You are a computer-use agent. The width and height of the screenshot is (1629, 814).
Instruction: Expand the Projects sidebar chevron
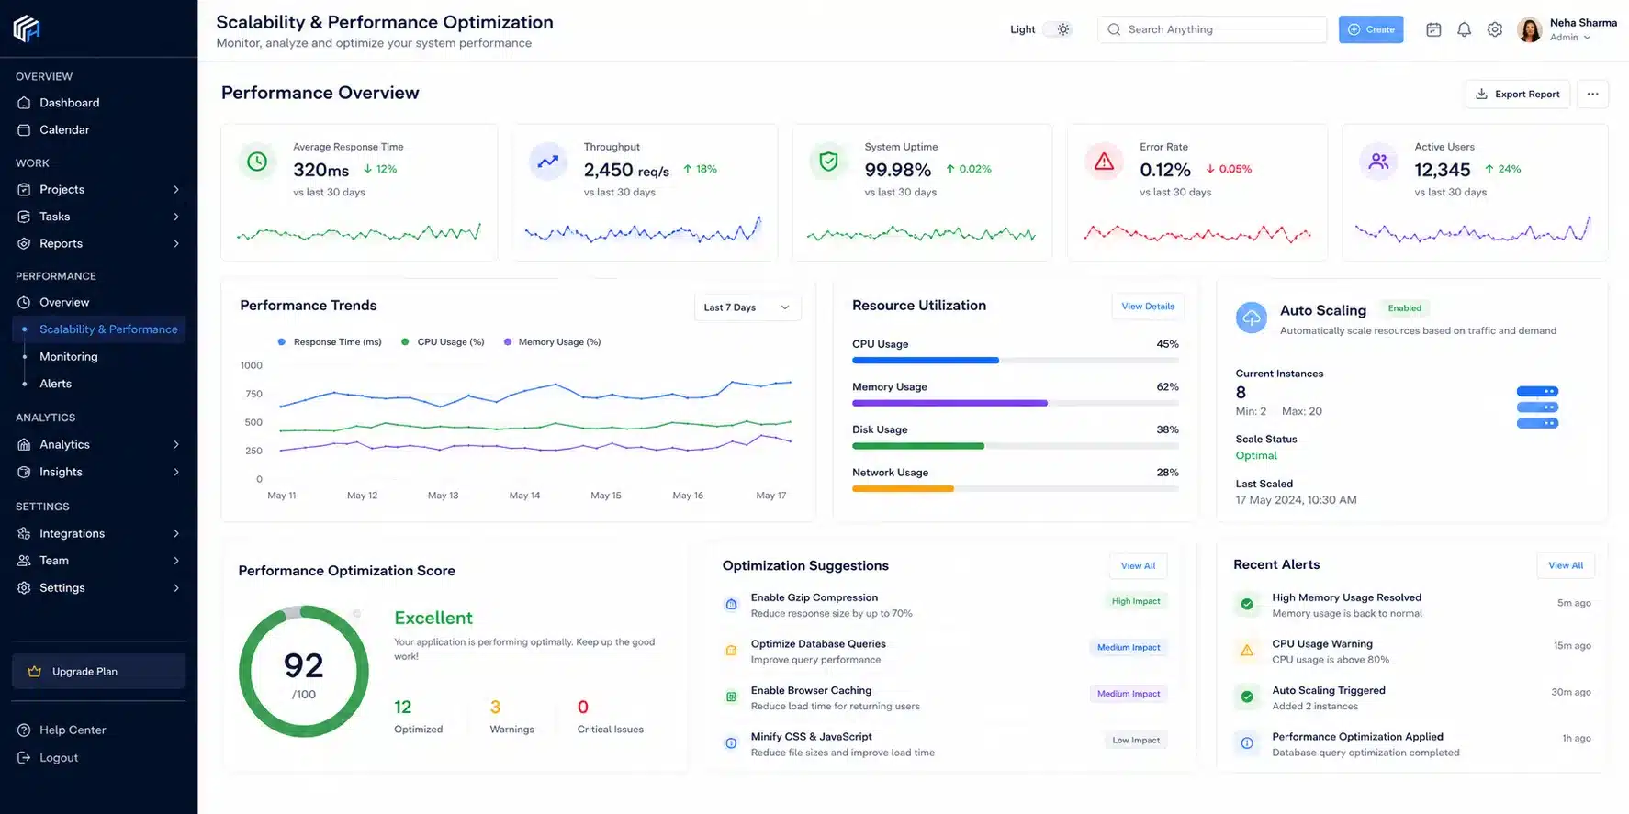pos(176,189)
